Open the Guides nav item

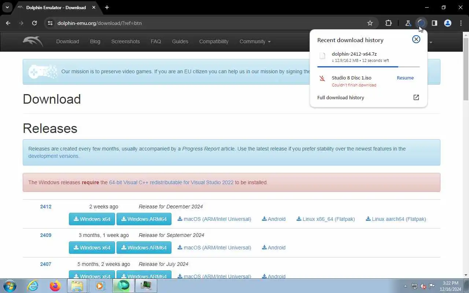pos(180,41)
